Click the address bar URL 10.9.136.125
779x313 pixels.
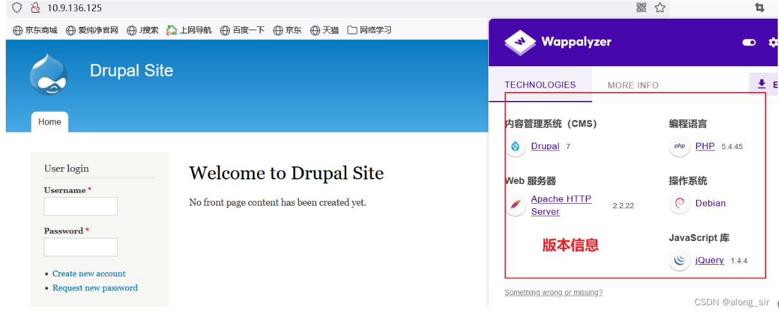point(75,8)
